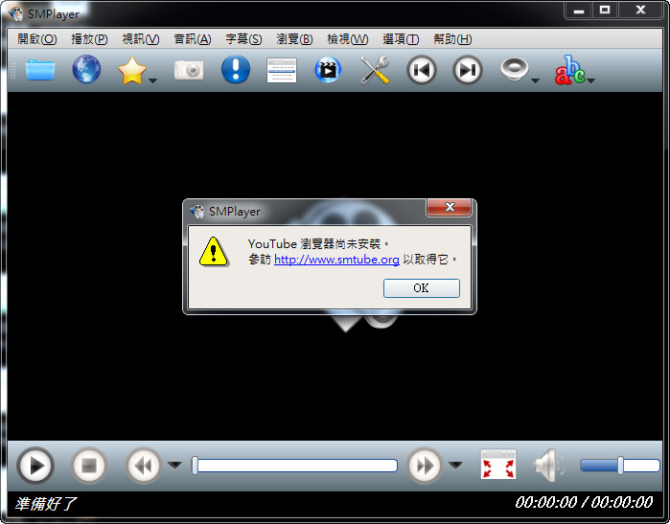Screen dimensions: 670x524
Task: Open favorites via the star icon
Action: [x=132, y=71]
